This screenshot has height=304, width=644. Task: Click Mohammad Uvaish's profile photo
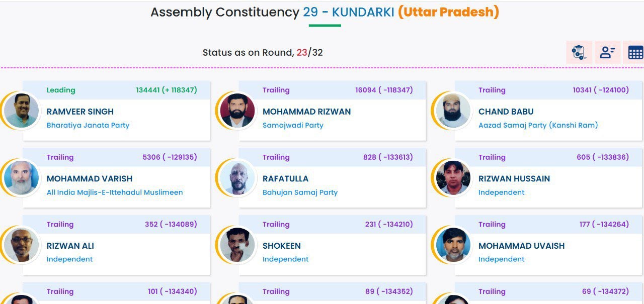453,245
